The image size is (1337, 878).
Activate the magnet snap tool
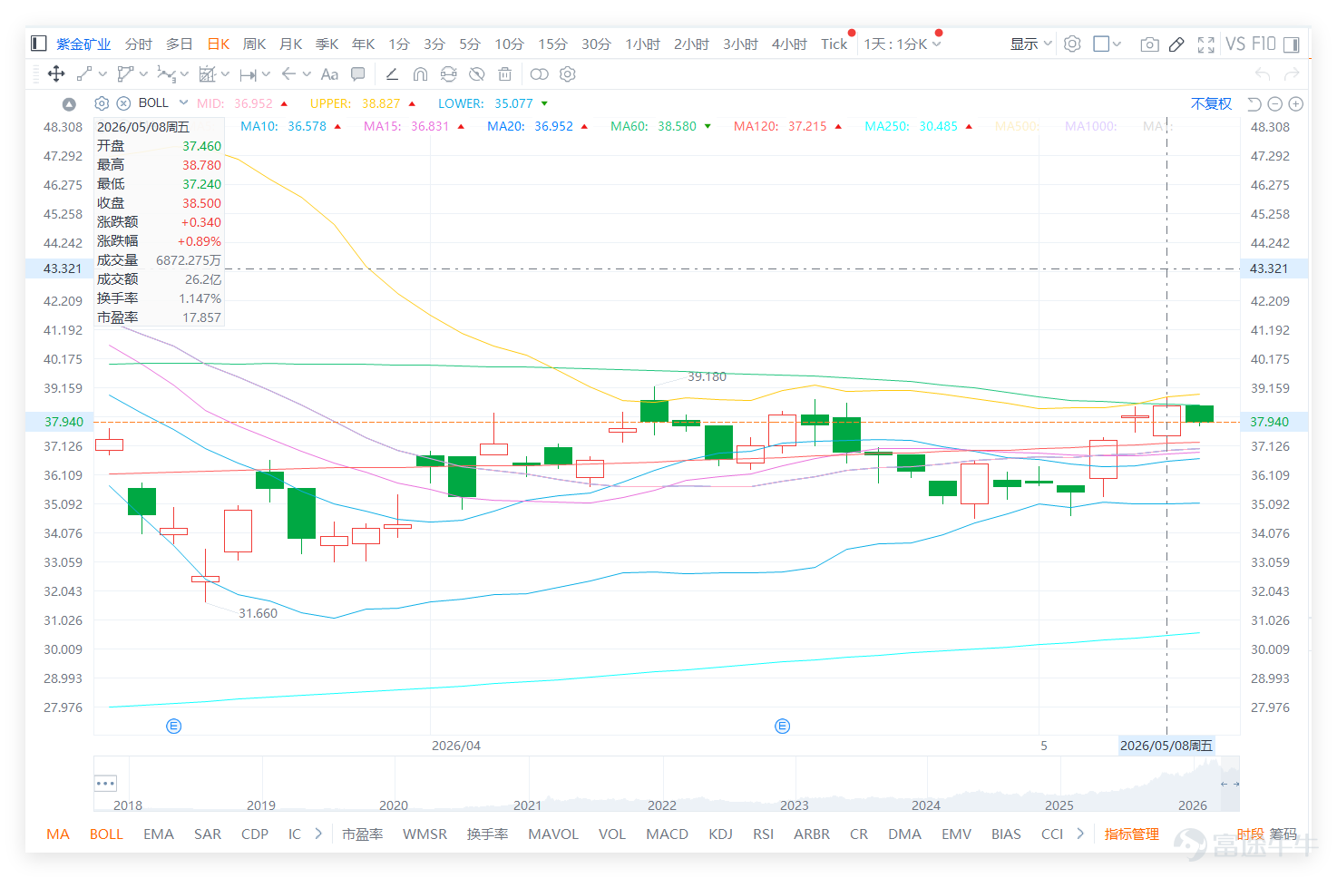pyautogui.click(x=420, y=74)
